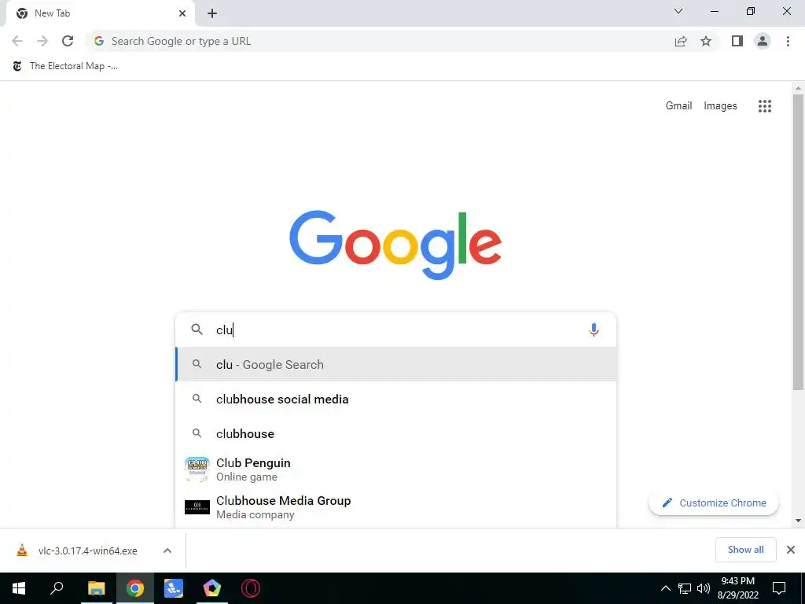Select Clubhouse Media Group suggestion
Screen dimensions: 805x604
pyautogui.click(x=396, y=507)
